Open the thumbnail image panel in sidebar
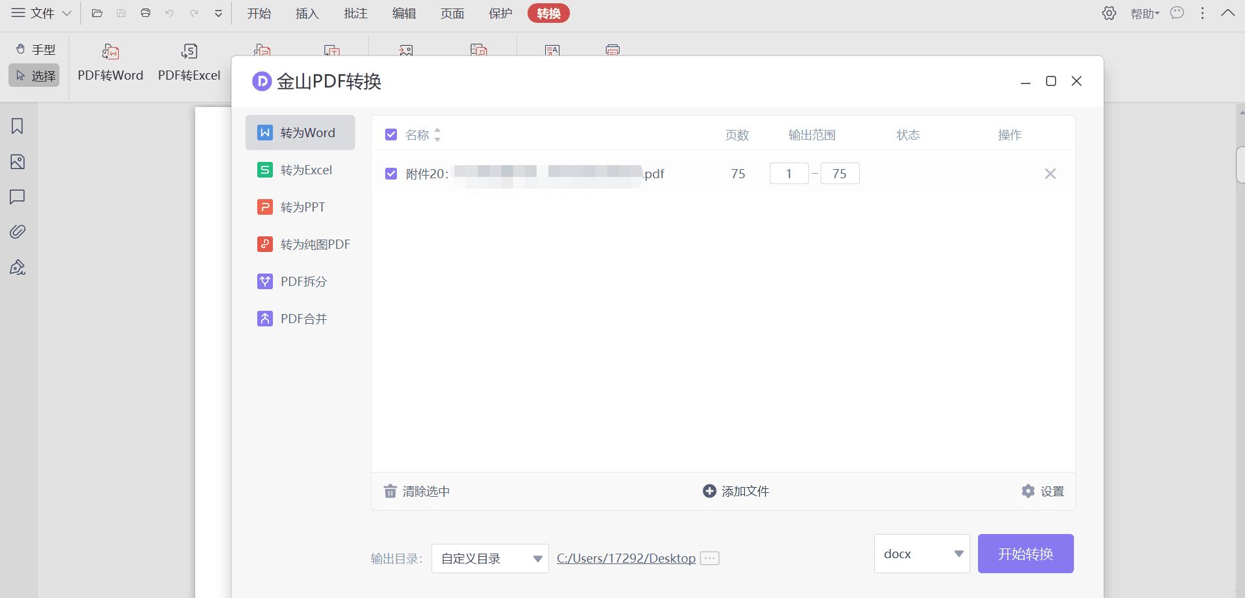Screen dimensions: 1245x598 (18, 162)
